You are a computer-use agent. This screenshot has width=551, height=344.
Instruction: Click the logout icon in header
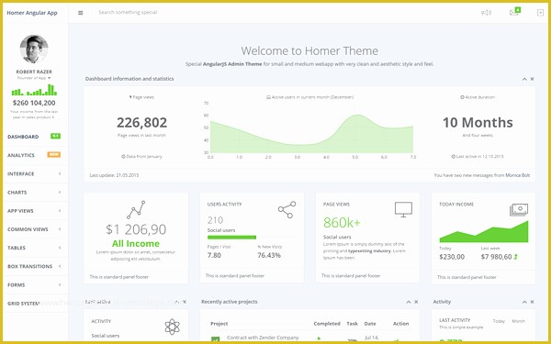pyautogui.click(x=540, y=13)
